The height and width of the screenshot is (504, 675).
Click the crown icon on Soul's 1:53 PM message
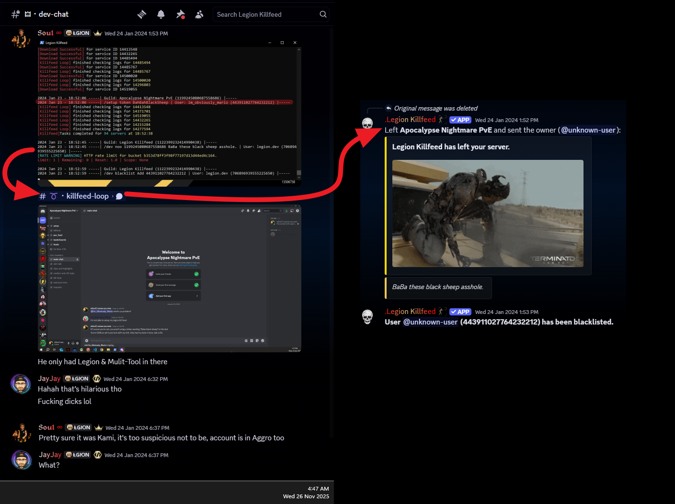click(x=98, y=33)
